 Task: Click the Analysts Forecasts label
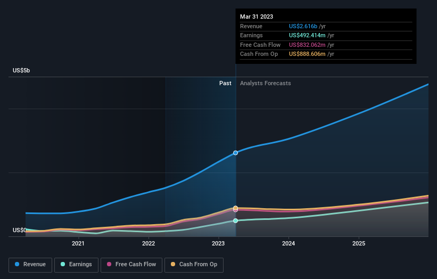[265, 83]
